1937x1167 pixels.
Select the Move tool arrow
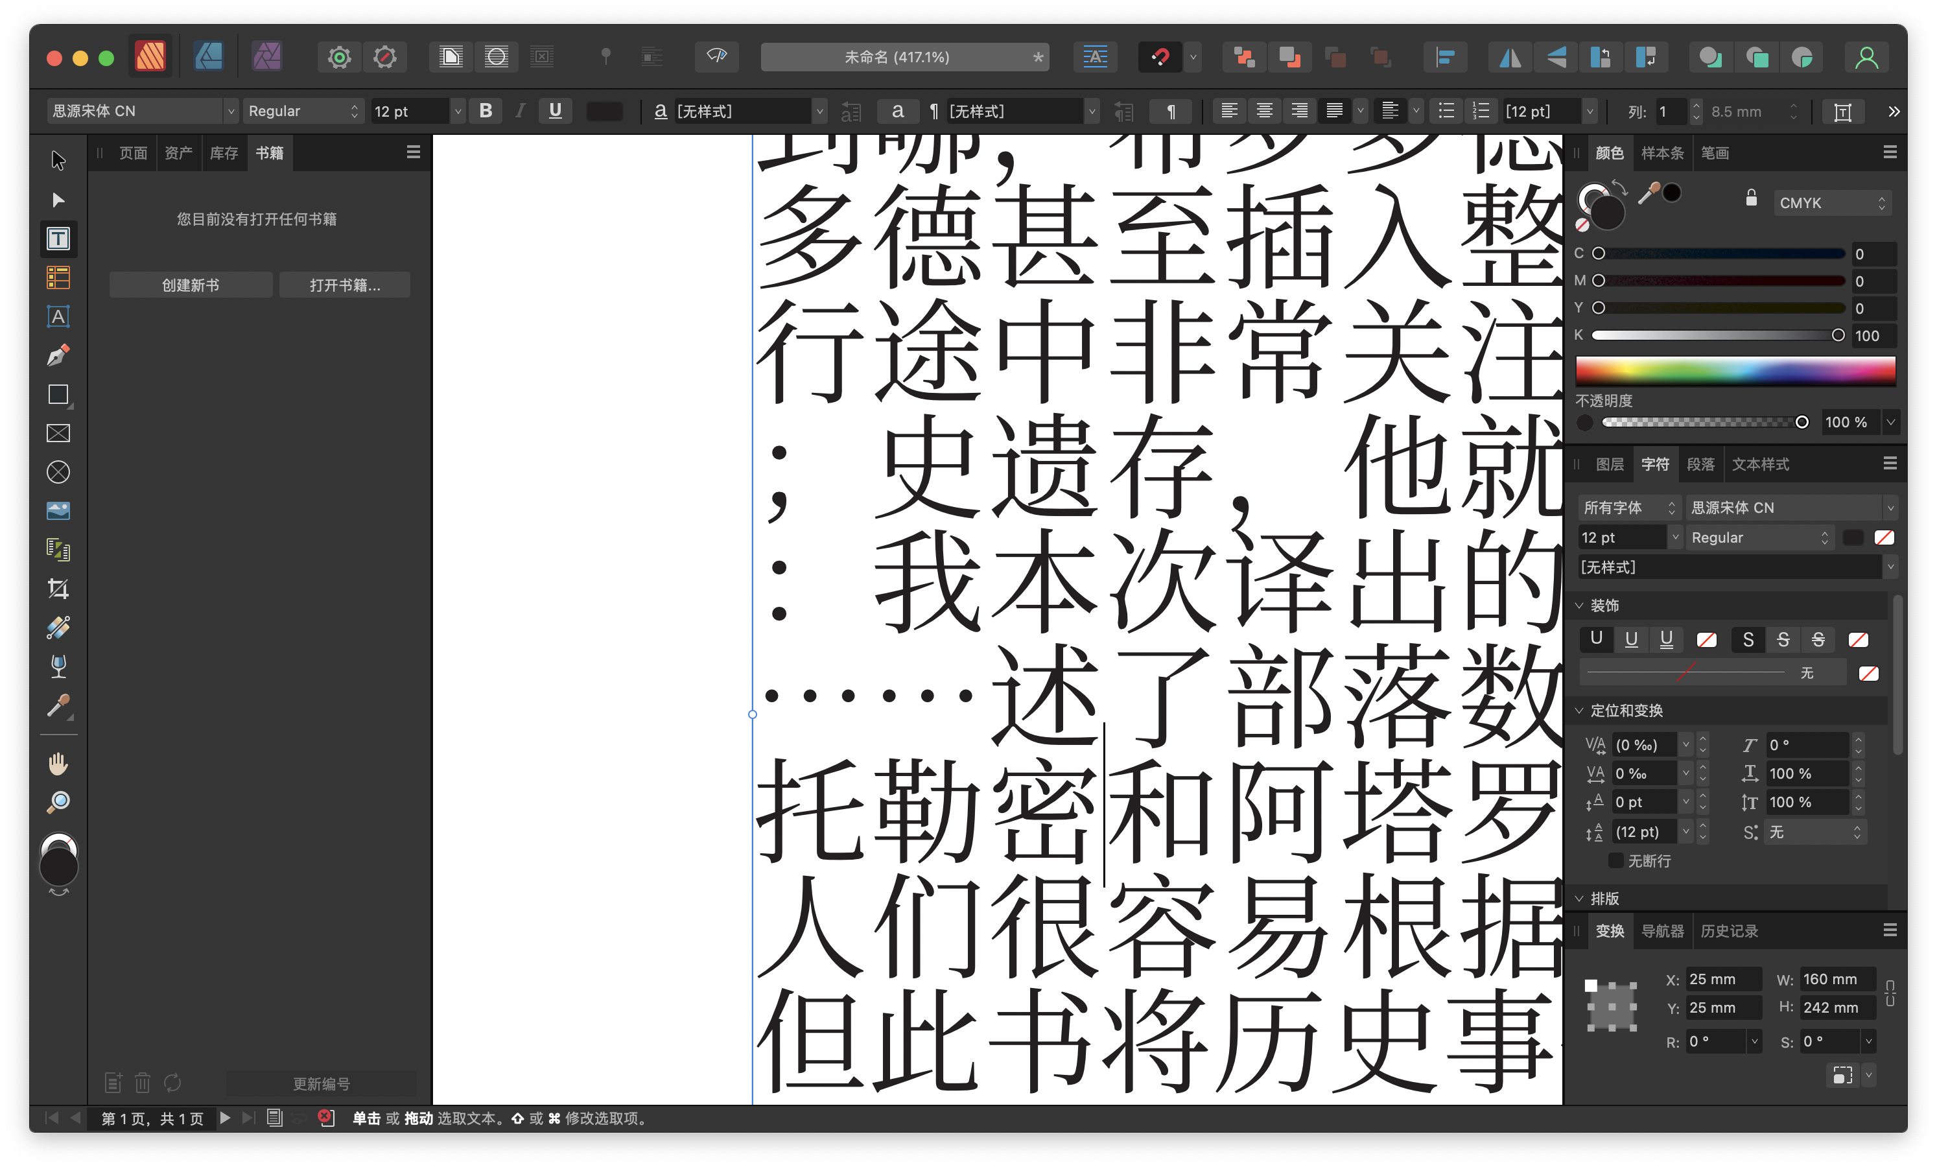tap(58, 160)
